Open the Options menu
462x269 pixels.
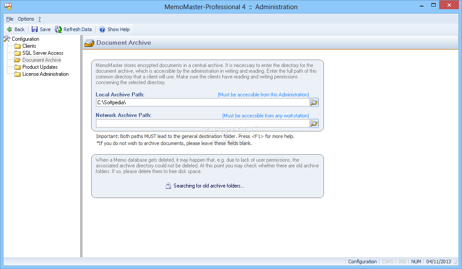click(26, 19)
